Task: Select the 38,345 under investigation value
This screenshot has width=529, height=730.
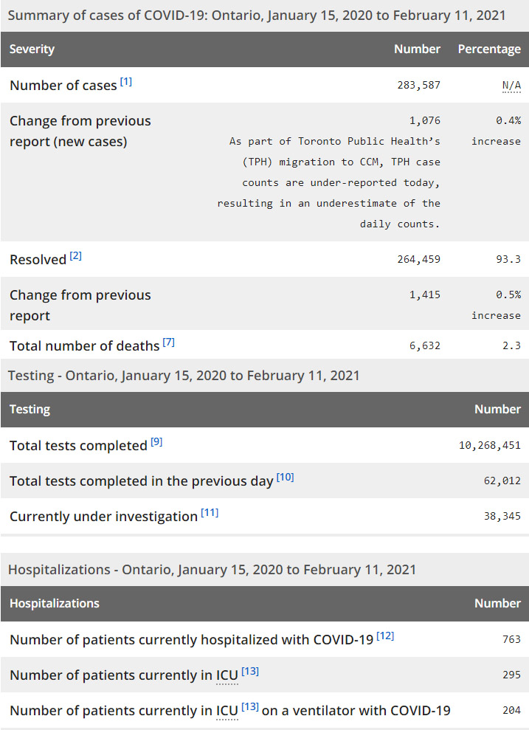Action: [x=502, y=516]
